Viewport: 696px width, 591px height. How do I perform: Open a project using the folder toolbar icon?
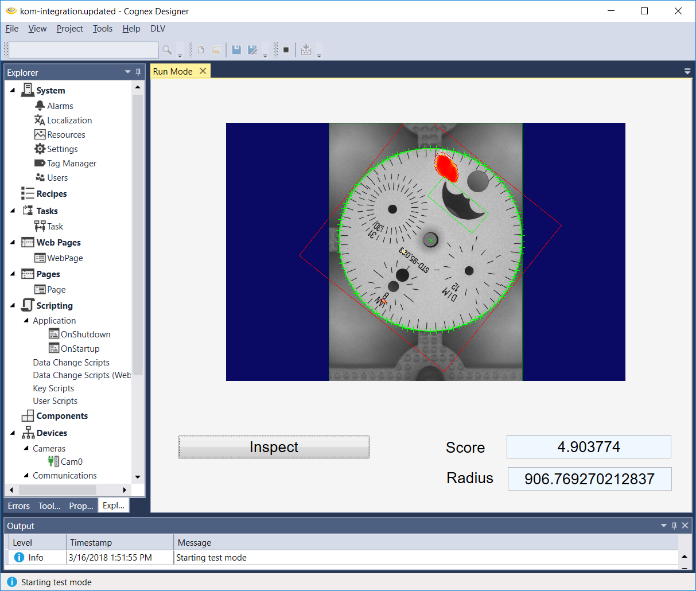[217, 50]
